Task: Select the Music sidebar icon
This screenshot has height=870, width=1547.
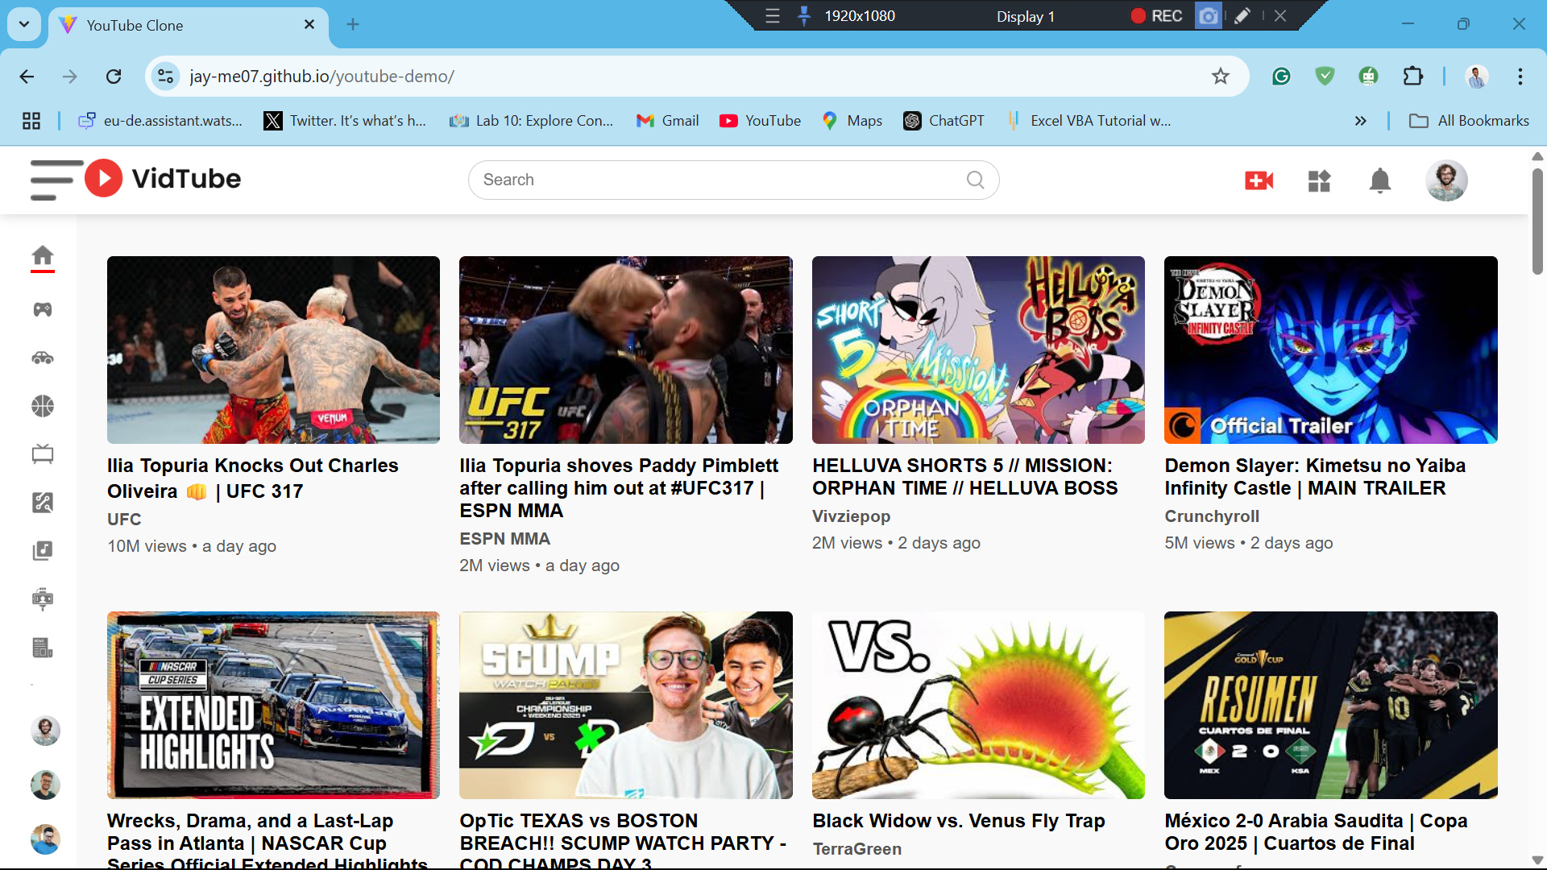Action: (43, 551)
